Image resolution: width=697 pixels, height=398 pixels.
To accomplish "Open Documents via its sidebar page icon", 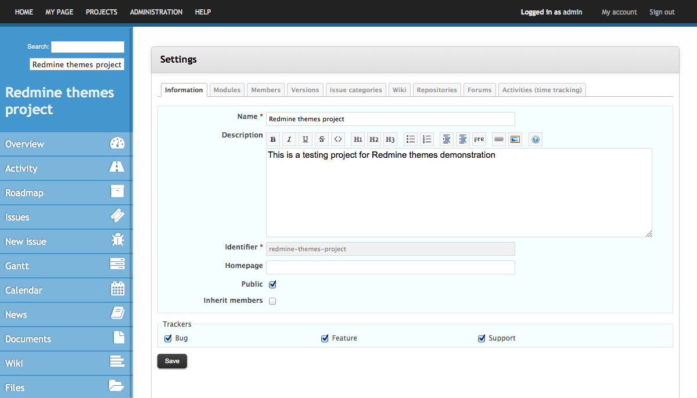I will (118, 338).
